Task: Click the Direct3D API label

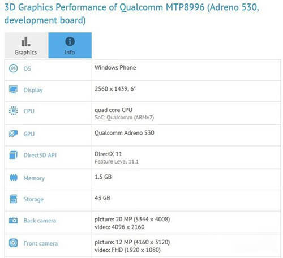Action: pos(40,155)
